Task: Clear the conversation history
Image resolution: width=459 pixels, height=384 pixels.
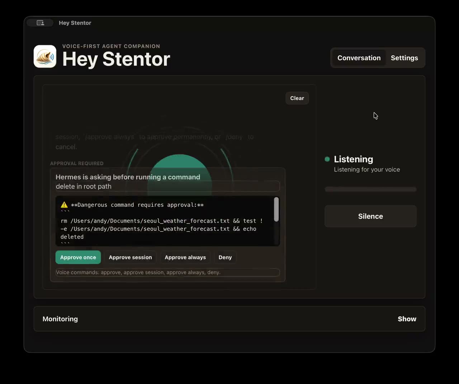Action: 297,98
